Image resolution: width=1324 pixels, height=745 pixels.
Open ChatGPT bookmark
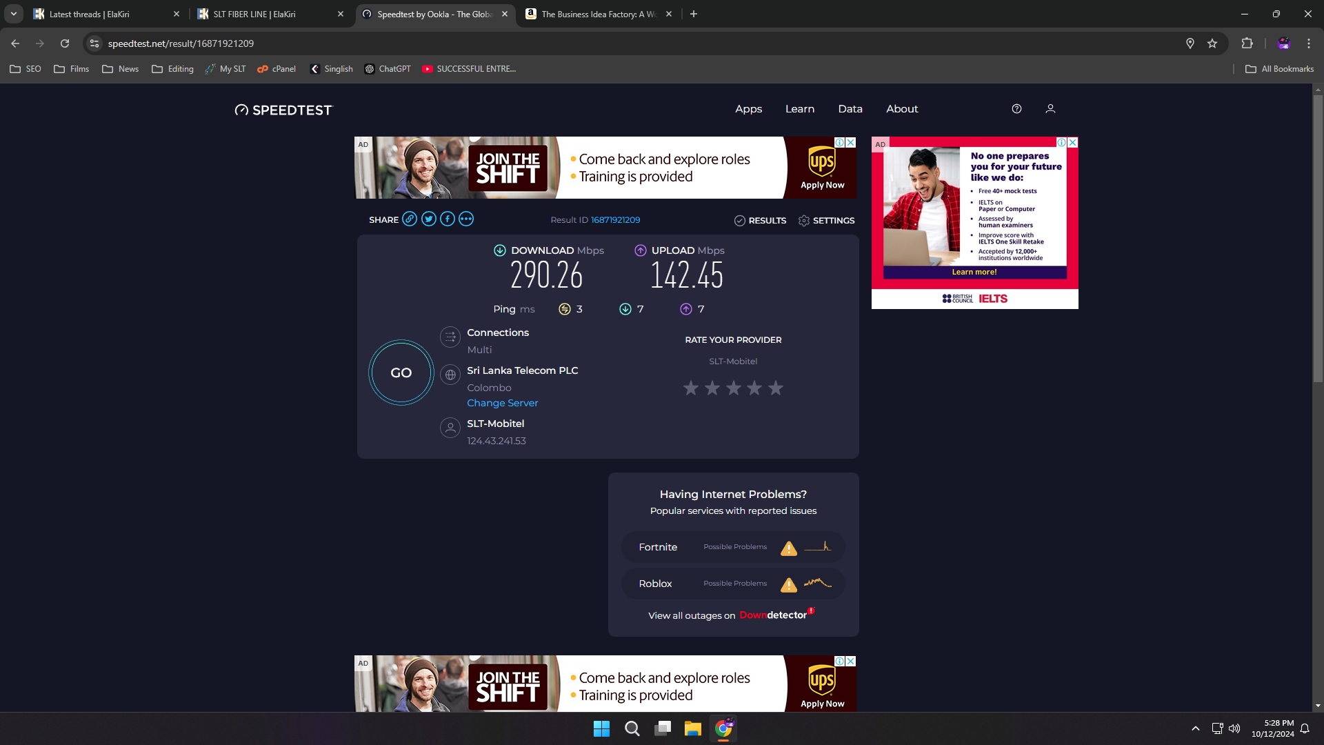click(x=388, y=69)
